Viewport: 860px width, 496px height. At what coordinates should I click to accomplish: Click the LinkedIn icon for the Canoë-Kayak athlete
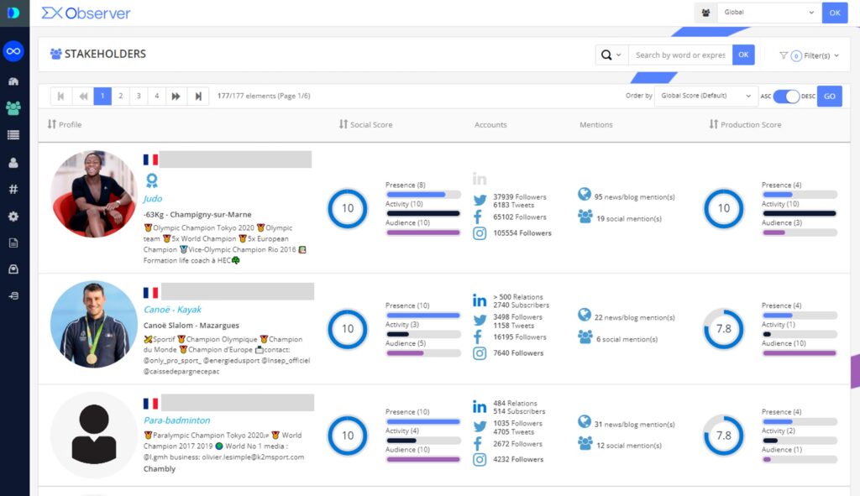[480, 300]
